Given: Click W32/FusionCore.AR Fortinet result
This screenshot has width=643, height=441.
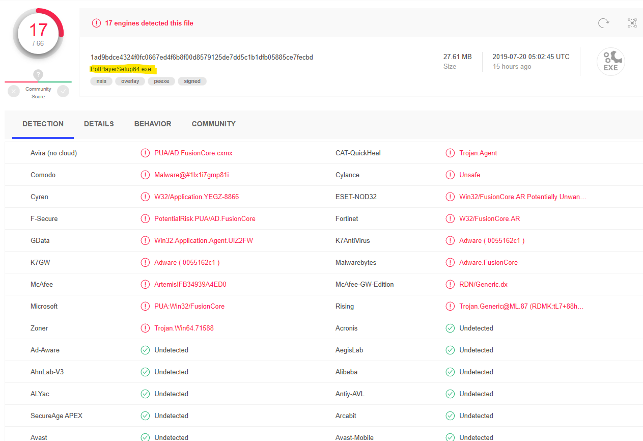Looking at the screenshot, I should point(490,218).
